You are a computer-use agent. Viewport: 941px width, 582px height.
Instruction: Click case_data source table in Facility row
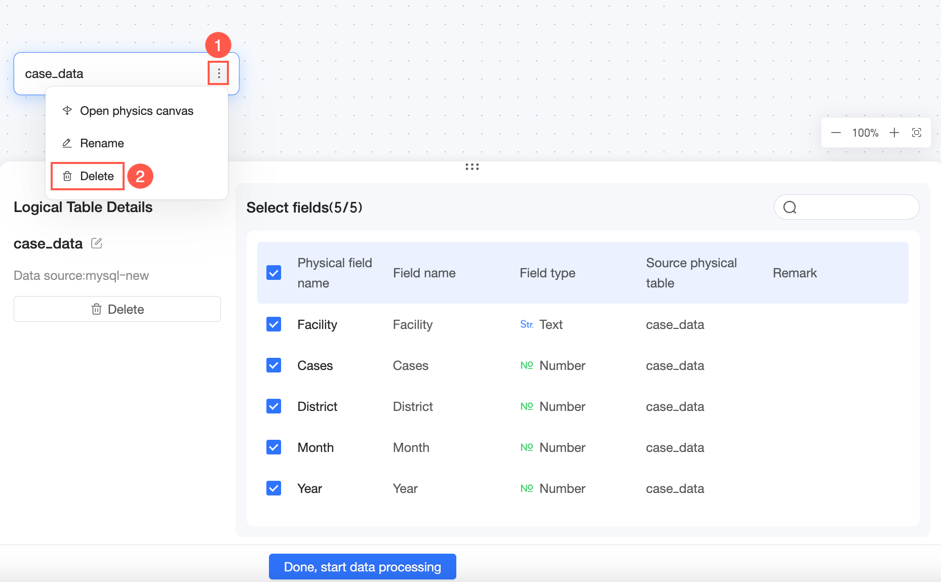click(x=675, y=324)
